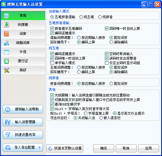The image size is (162, 156).
Task: Select 关闭输入法 for 双击状态栏
Action: 75,118
